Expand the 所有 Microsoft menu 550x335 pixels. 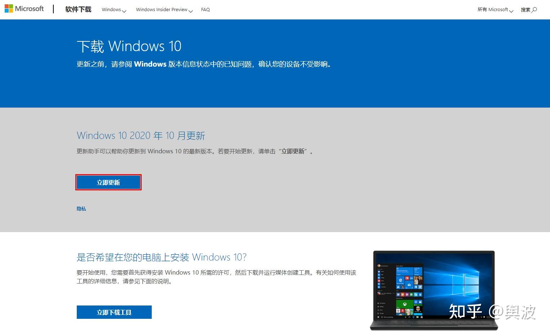click(495, 10)
